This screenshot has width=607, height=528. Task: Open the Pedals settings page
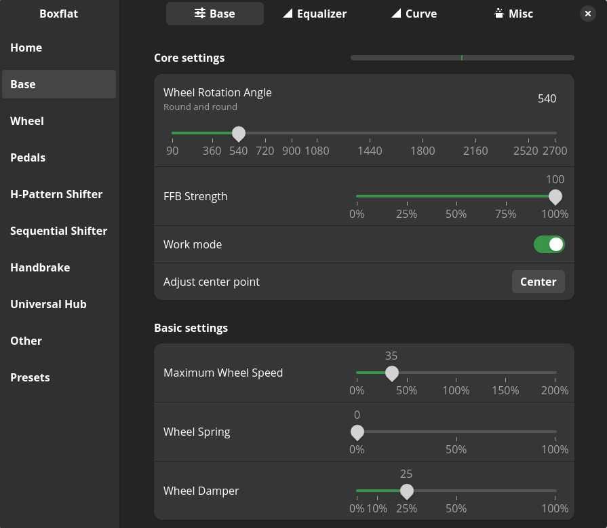(x=28, y=157)
